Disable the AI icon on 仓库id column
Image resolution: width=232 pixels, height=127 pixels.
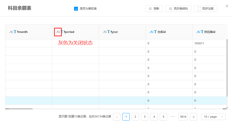pyautogui.click(x=151, y=32)
